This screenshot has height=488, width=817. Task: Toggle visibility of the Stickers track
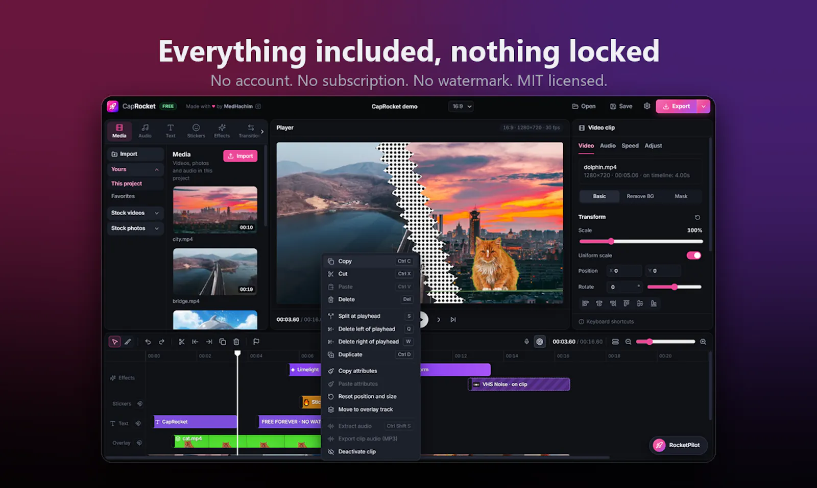pos(140,404)
